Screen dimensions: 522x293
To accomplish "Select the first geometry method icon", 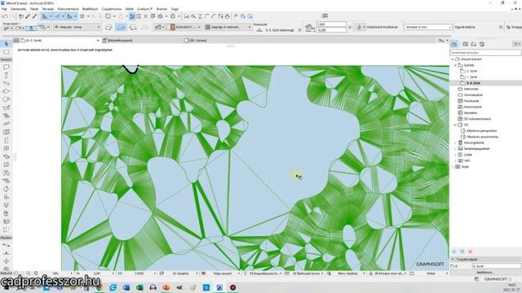I will tap(108, 27).
